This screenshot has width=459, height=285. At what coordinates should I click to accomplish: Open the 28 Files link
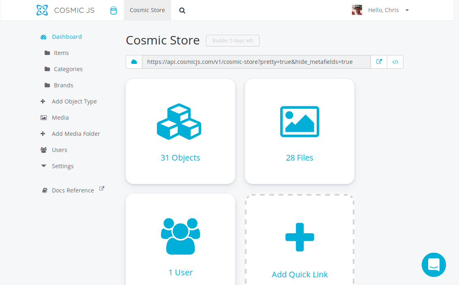(x=300, y=158)
